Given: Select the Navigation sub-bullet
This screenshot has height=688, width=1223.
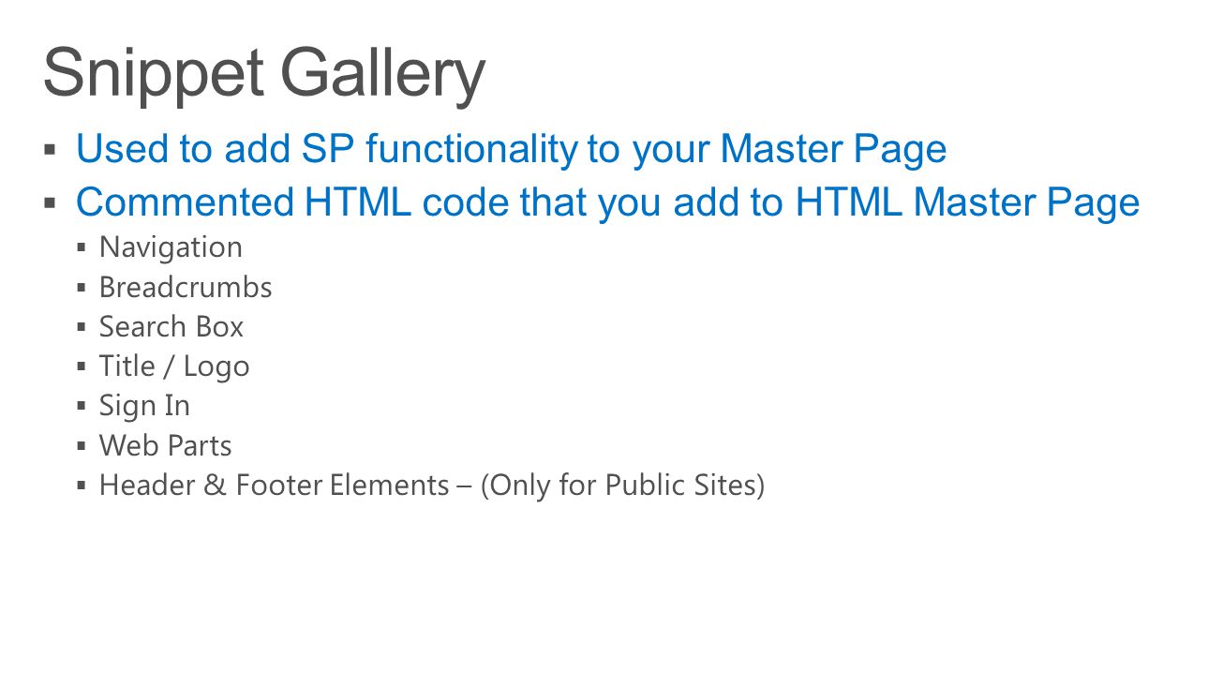Looking at the screenshot, I should pos(171,247).
